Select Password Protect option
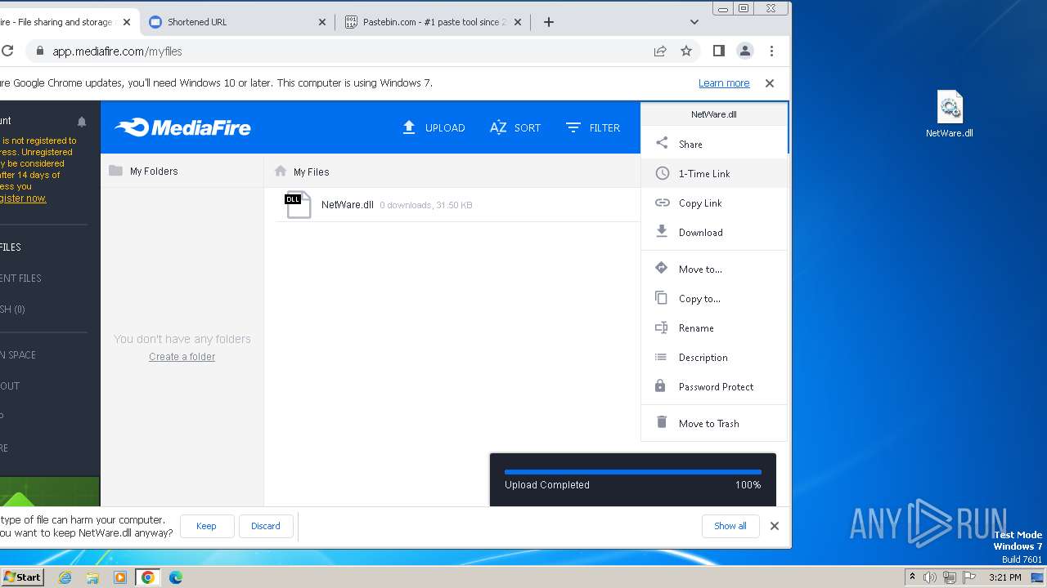 coord(713,386)
